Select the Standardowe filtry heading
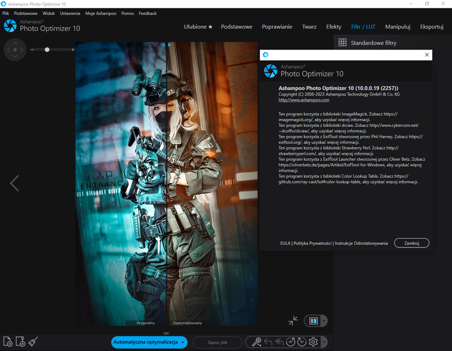Image resolution: width=452 pixels, height=351 pixels. [373, 43]
